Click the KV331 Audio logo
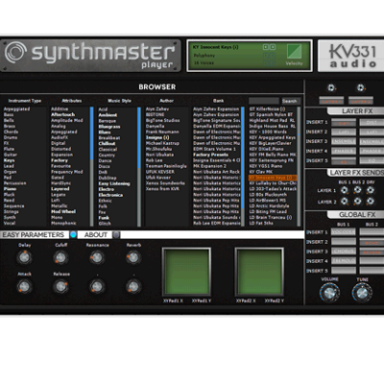Viewport: 384px width, 384px height. coord(352,56)
